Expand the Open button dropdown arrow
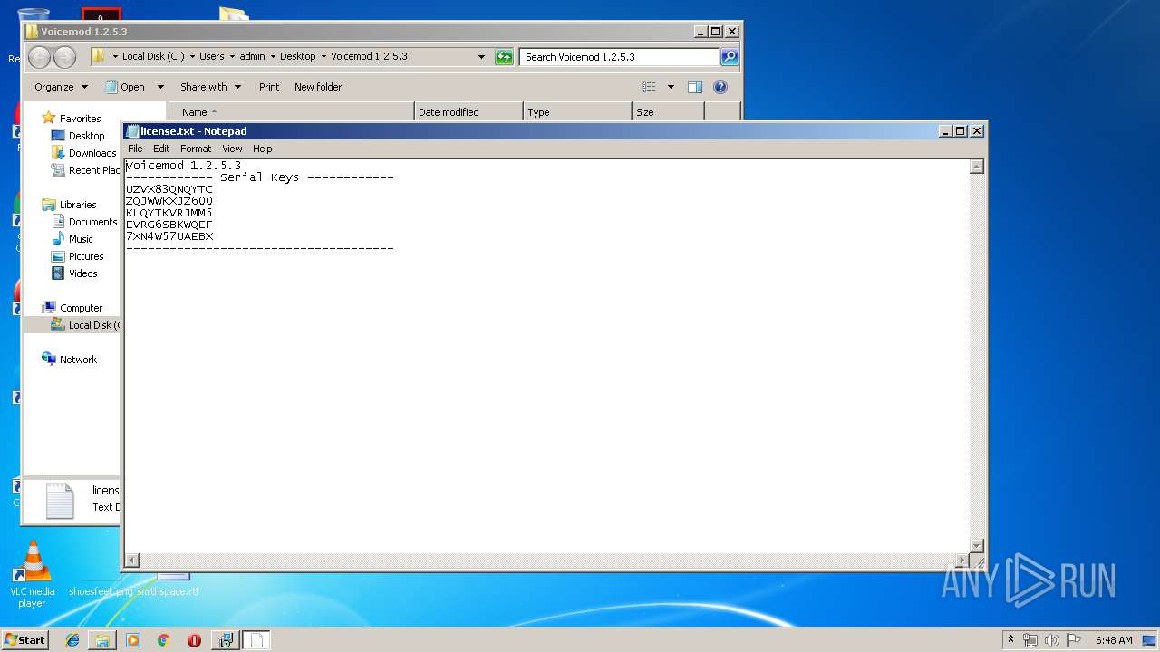The width and height of the screenshot is (1160, 652). [x=160, y=87]
